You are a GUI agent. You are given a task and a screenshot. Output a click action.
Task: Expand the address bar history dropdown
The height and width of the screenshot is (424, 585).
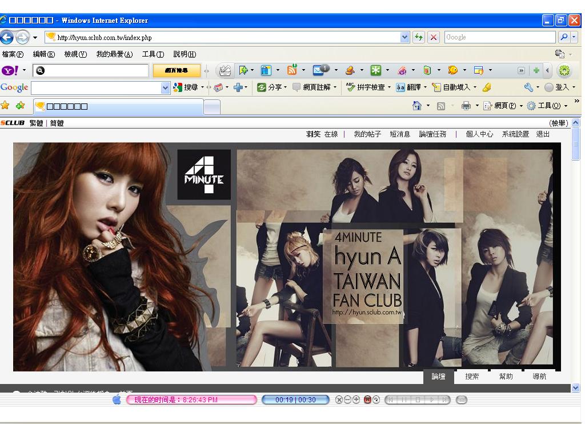405,37
